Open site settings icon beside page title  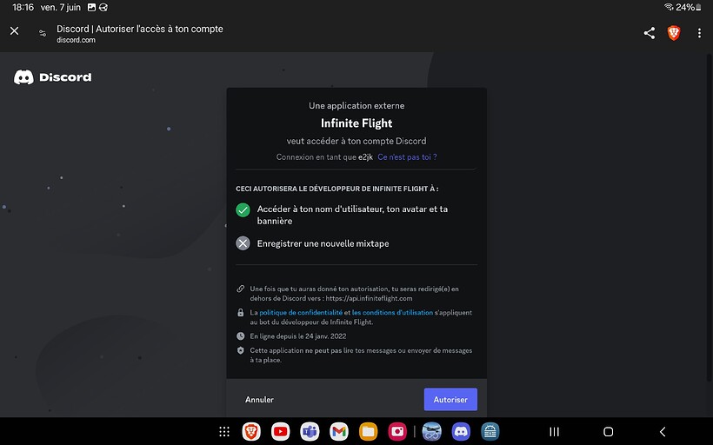coord(43,33)
